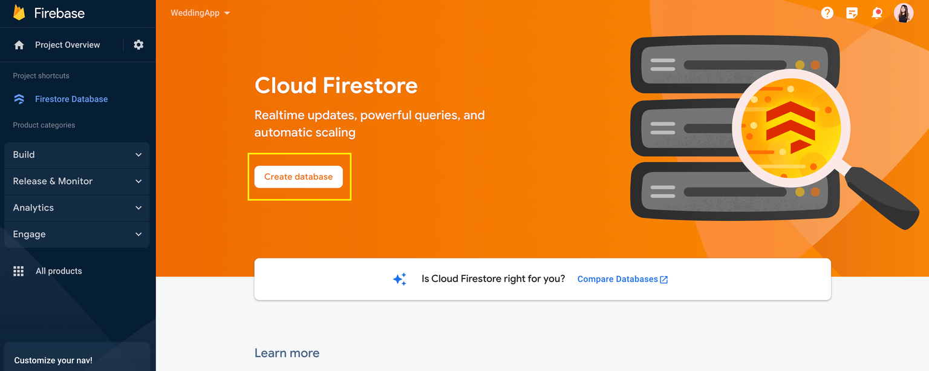This screenshot has height=371, width=929.
Task: Expand the Engage category
Action: [77, 234]
